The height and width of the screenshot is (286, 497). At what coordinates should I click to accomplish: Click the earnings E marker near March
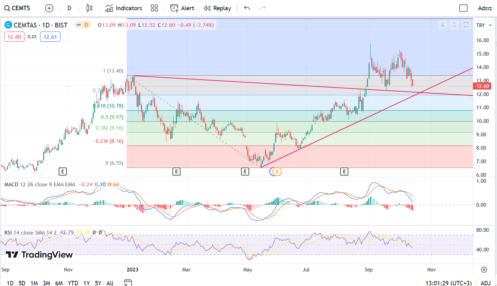click(x=176, y=172)
